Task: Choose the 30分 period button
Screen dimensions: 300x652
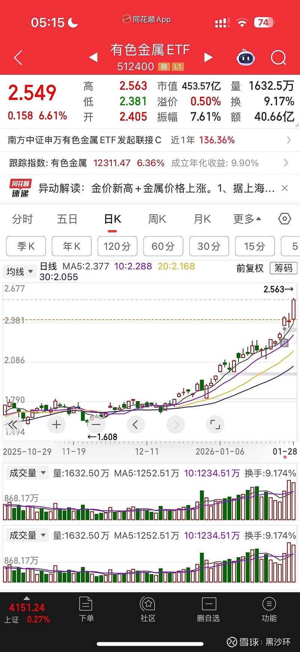Action: pos(209,246)
